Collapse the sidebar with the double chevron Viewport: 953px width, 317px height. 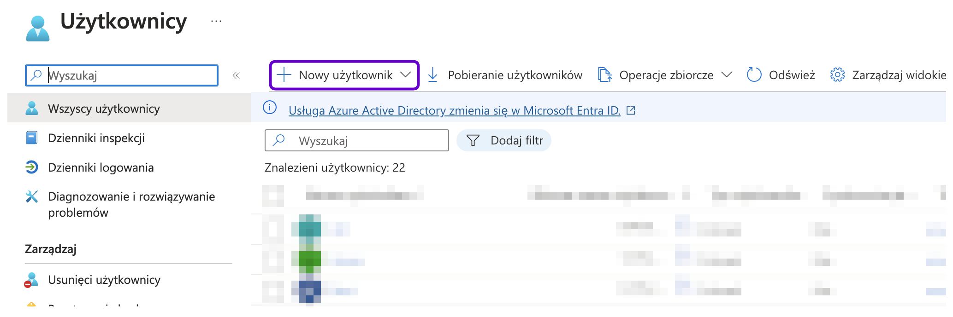click(x=236, y=75)
